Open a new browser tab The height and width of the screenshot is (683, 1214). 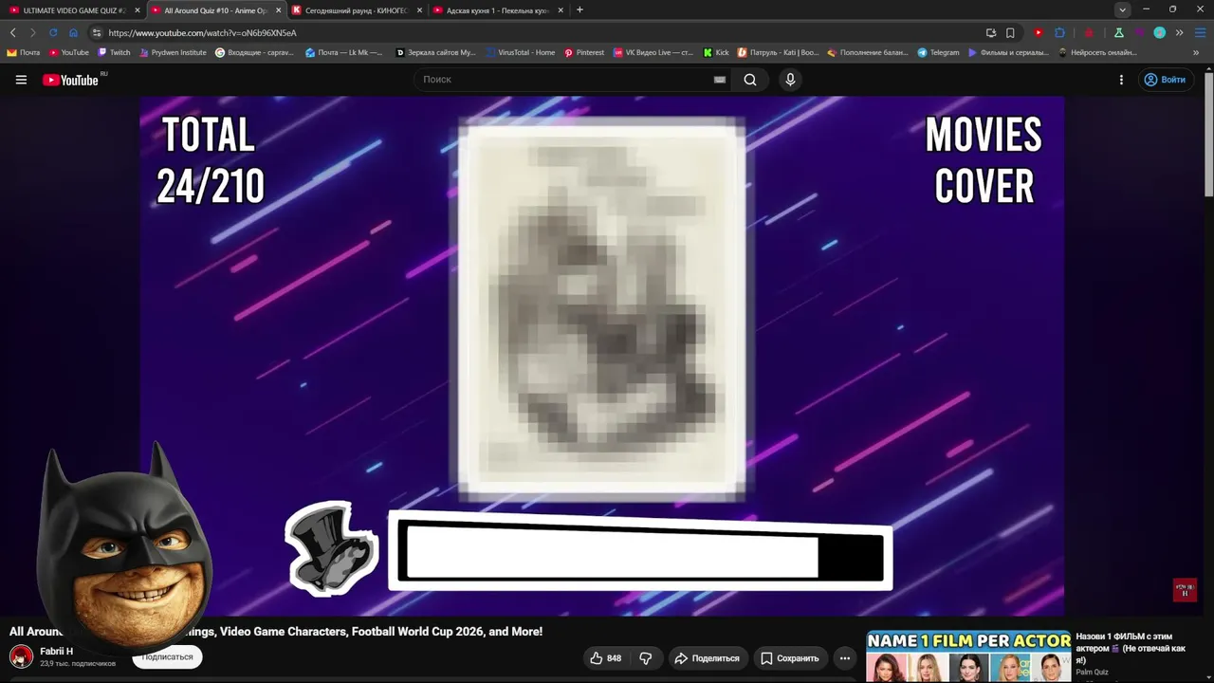tap(579, 10)
